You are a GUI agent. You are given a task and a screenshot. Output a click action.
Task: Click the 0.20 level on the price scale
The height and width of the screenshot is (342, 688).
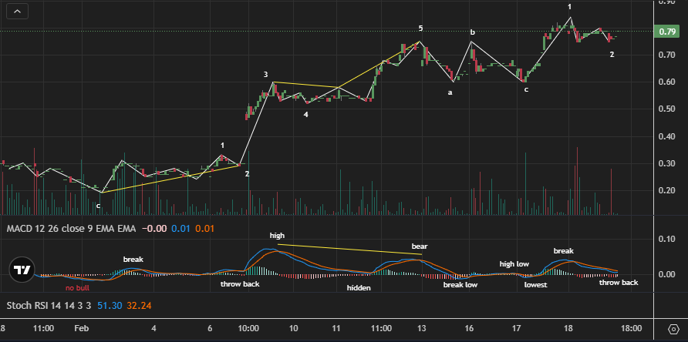pos(666,190)
